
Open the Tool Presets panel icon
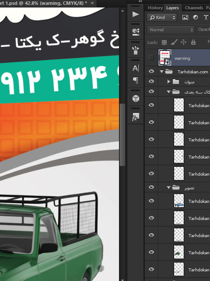[x=136, y=32]
